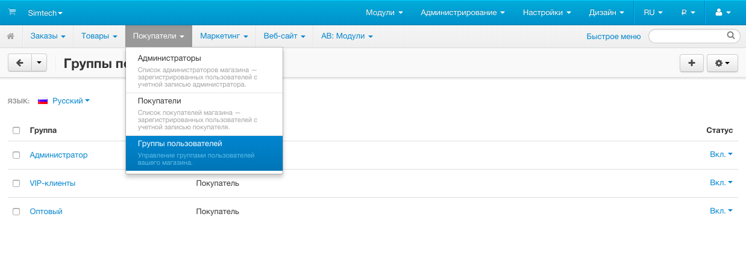
Task: Open the AB: Модули menu
Action: click(347, 36)
